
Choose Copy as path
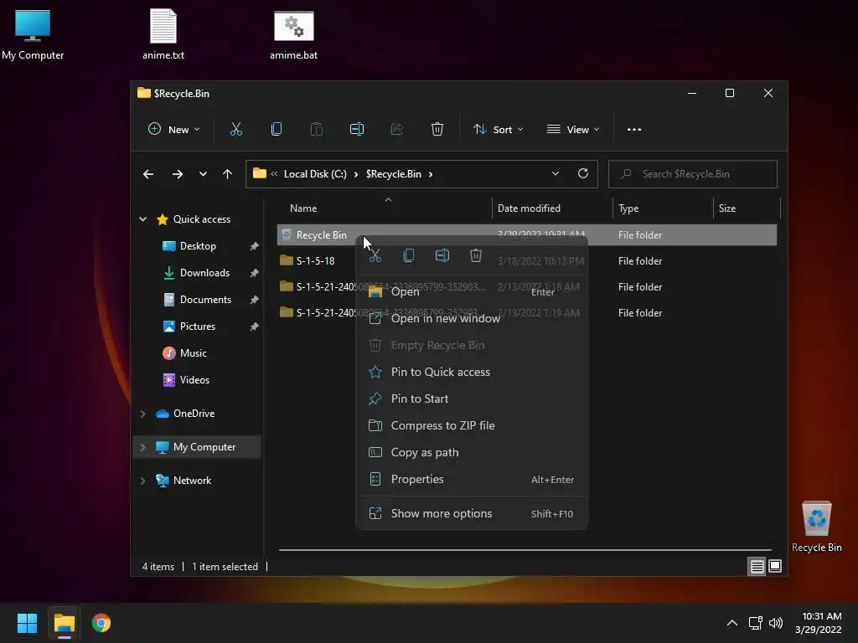coord(472,452)
